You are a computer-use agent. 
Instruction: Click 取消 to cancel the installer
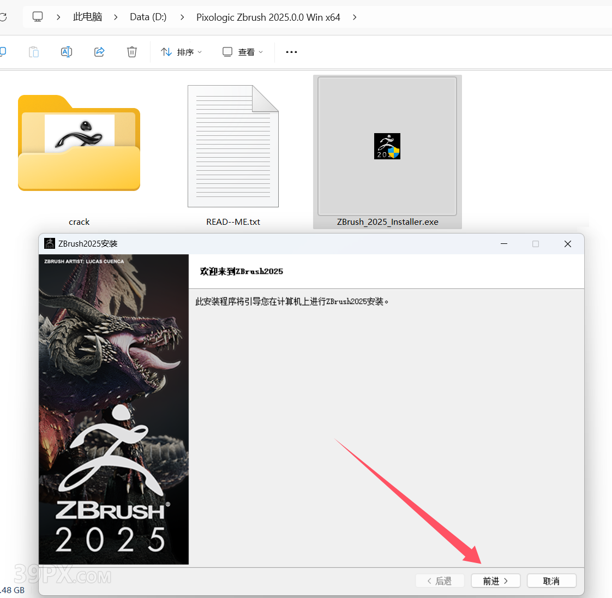551,581
